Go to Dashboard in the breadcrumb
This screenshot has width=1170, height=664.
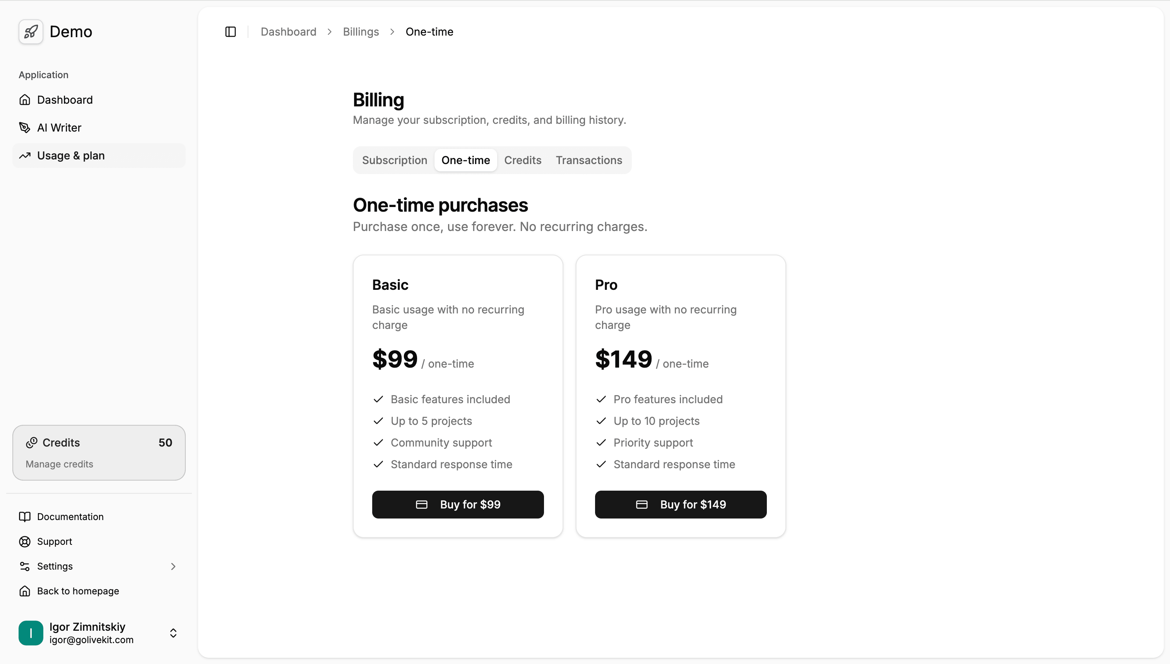[x=288, y=31]
